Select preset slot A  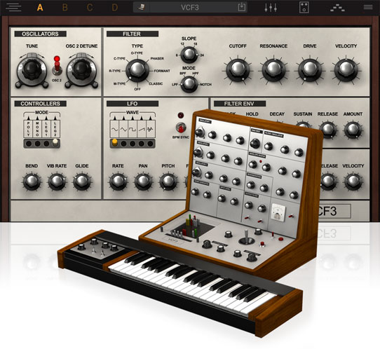tap(40, 8)
